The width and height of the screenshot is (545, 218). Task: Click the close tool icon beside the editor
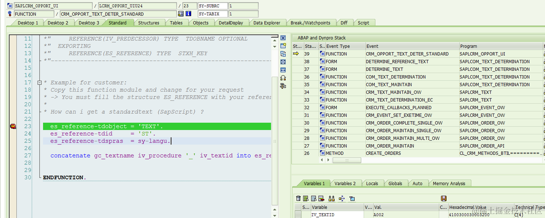(x=283, y=38)
